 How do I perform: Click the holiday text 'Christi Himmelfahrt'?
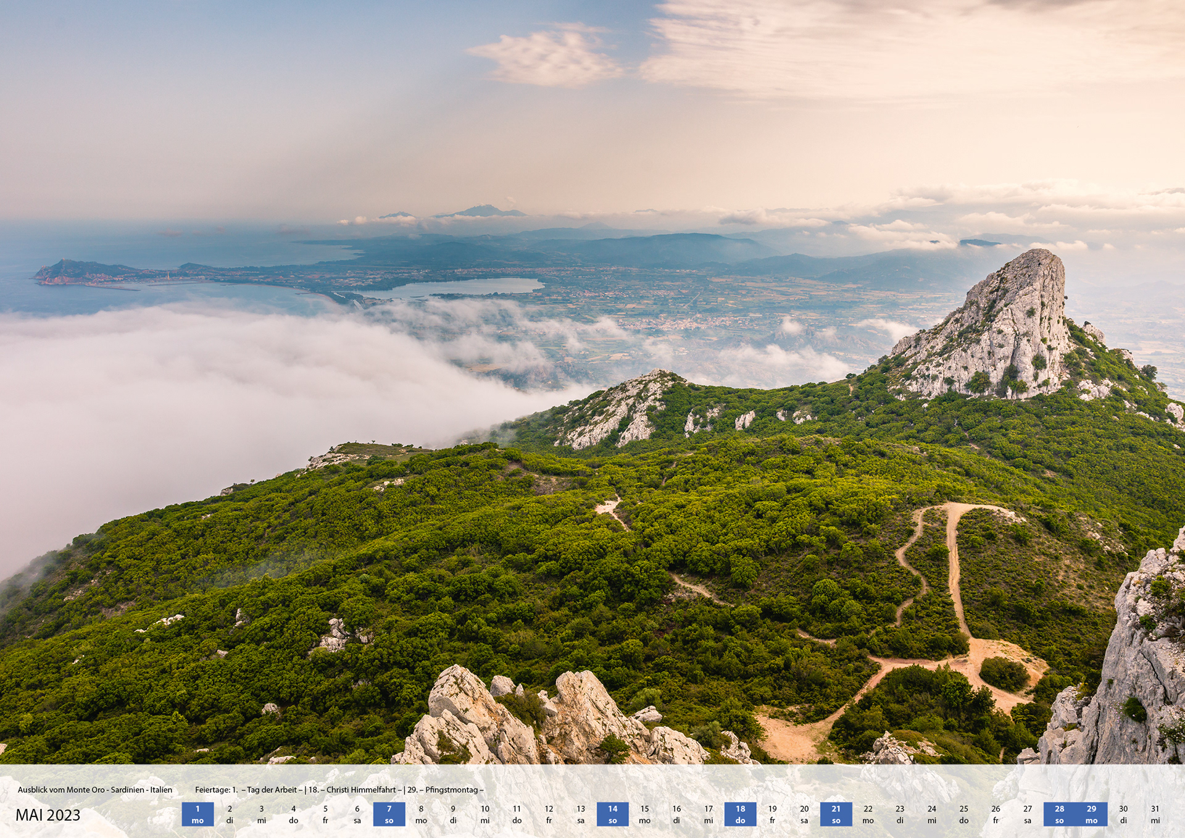coord(361,790)
